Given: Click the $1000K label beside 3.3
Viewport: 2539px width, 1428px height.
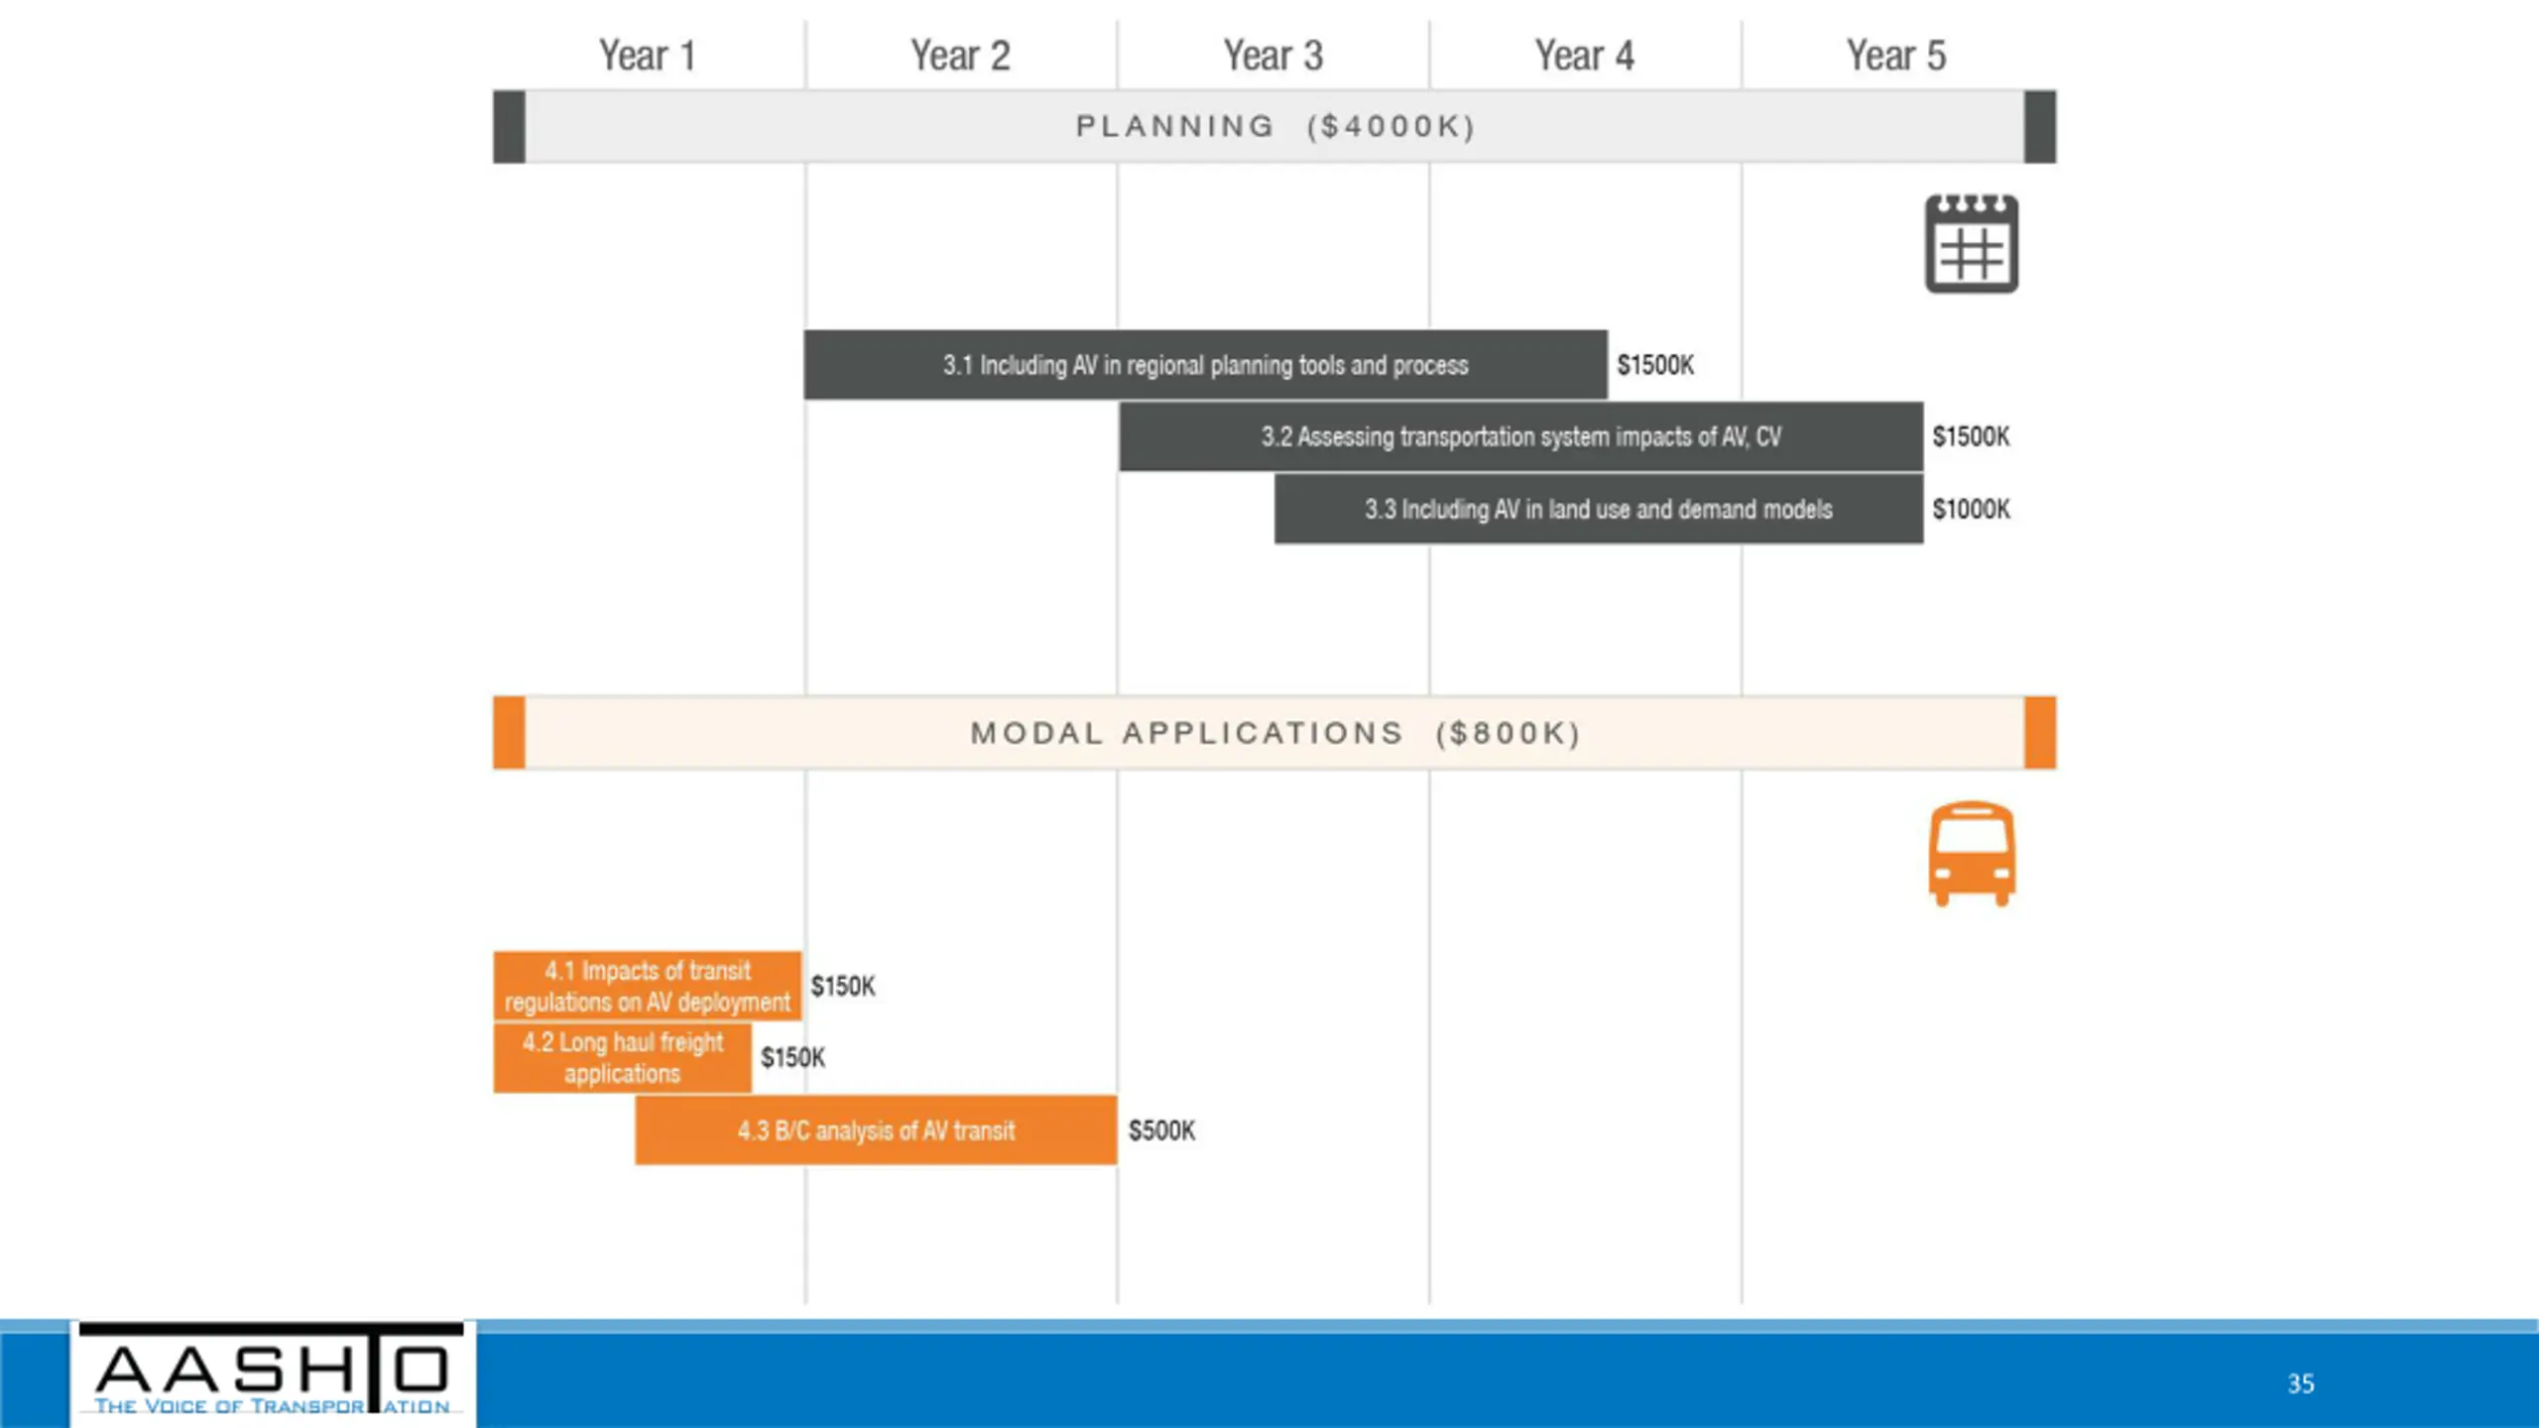Looking at the screenshot, I should [x=1971, y=509].
